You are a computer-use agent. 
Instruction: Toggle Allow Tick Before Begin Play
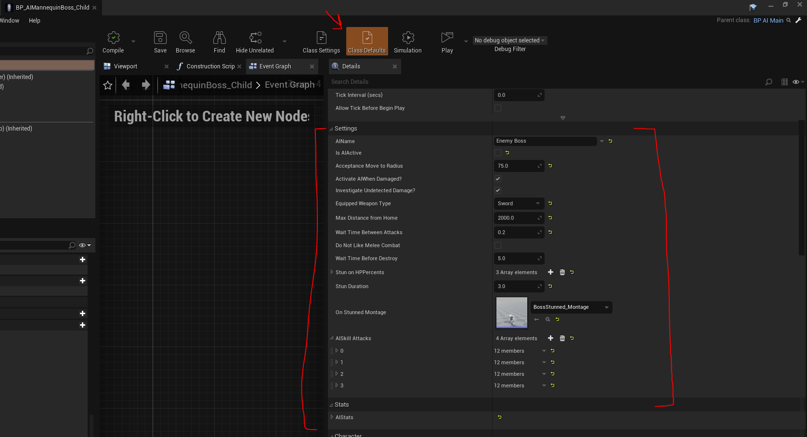498,108
